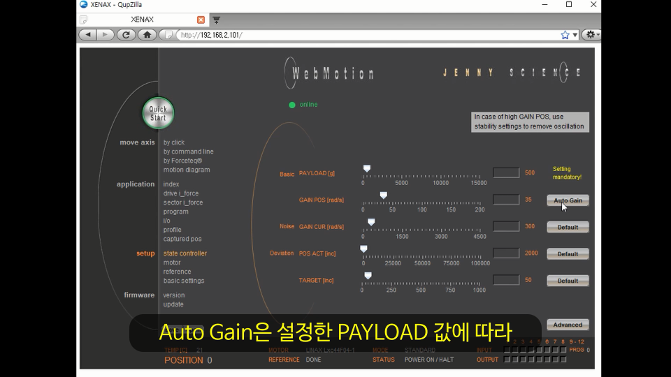
Task: Click the browser Back arrow button
Action: pyautogui.click(x=88, y=35)
